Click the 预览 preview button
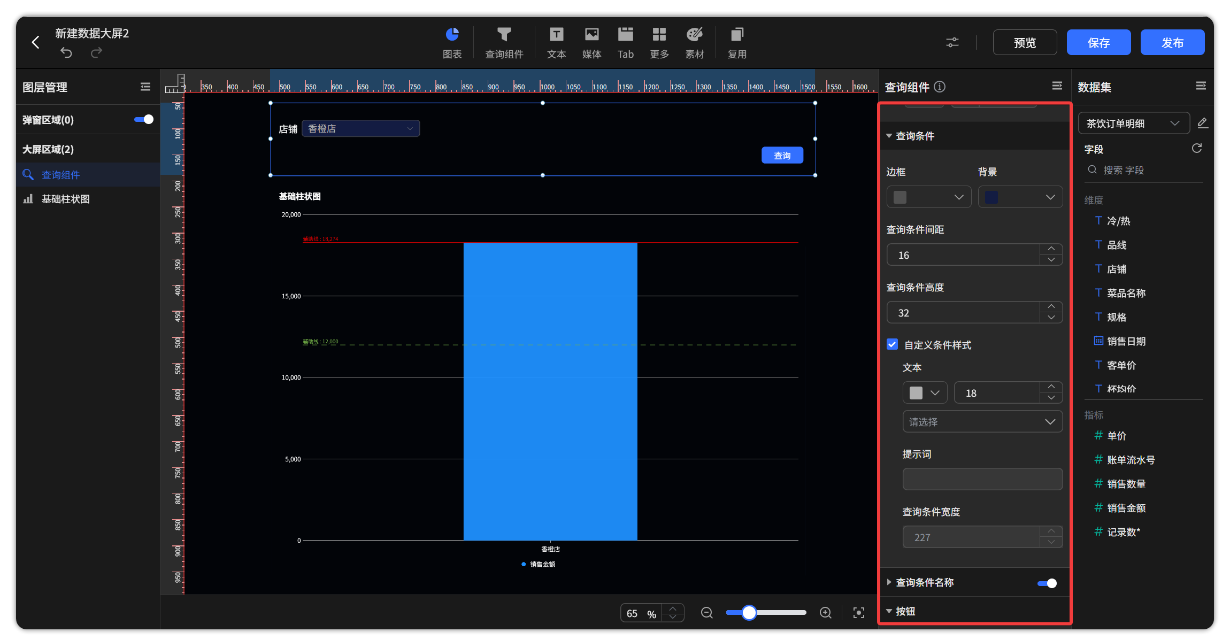This screenshot has width=1230, height=640. pos(1025,42)
